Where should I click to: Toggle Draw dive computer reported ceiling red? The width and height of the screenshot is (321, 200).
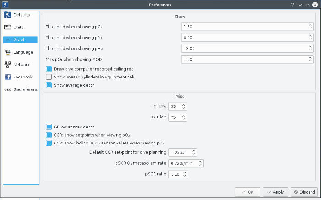click(49, 69)
